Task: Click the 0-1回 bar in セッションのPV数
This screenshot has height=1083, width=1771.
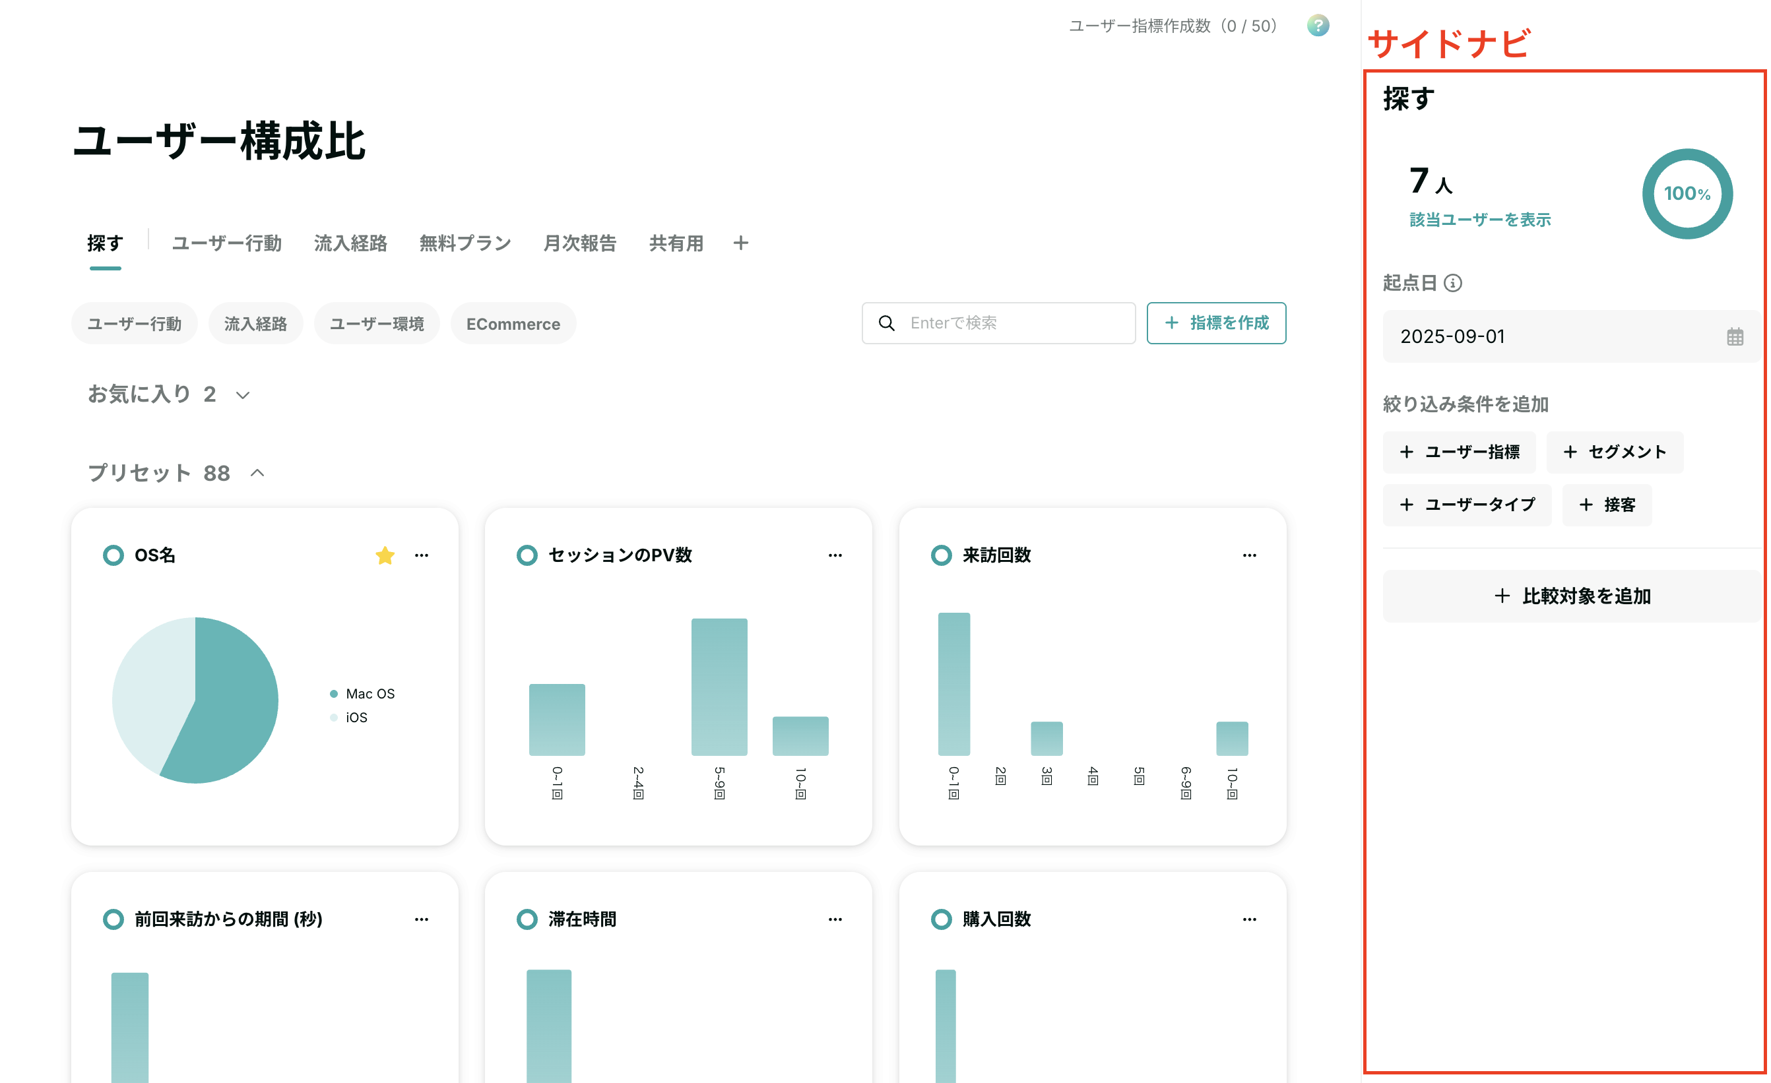Action: pos(557,720)
